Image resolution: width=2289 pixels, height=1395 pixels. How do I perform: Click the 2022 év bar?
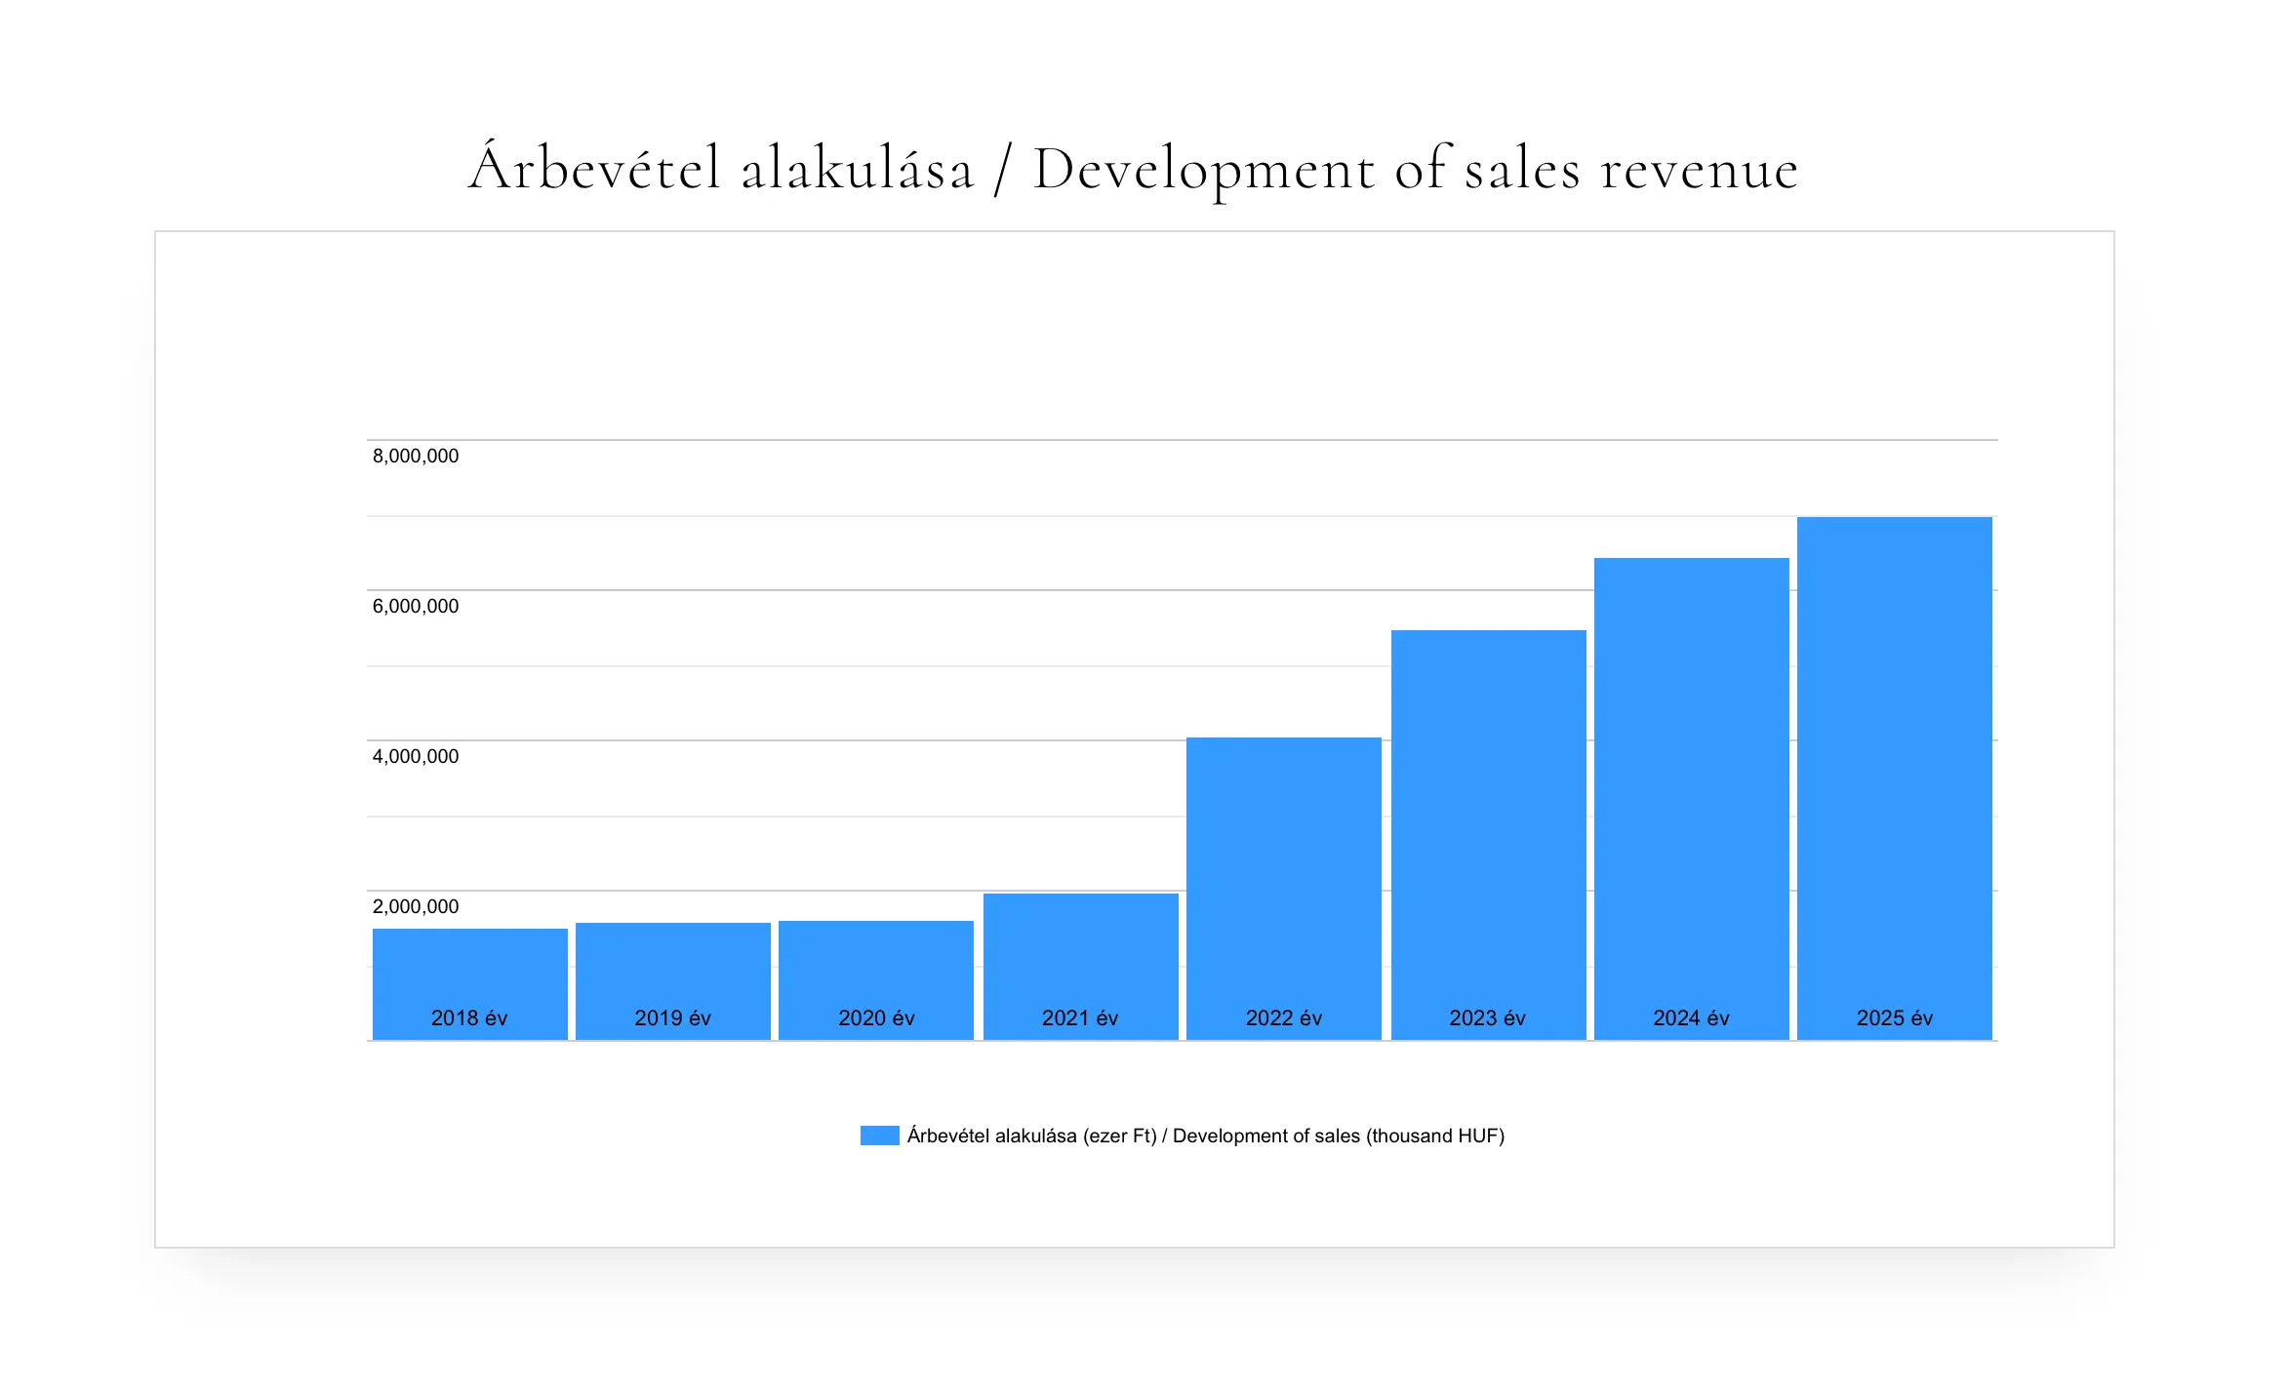click(1283, 878)
